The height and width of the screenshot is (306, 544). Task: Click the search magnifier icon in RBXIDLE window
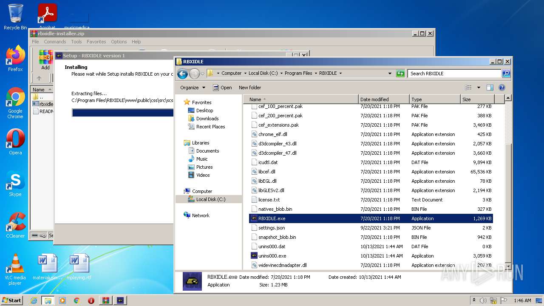[x=506, y=74]
